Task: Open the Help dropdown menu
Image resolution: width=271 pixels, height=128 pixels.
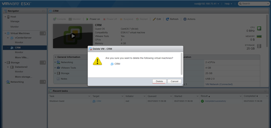Action: tap(228, 4)
